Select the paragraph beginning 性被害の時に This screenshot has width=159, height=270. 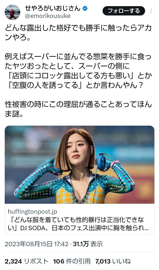tap(78, 109)
